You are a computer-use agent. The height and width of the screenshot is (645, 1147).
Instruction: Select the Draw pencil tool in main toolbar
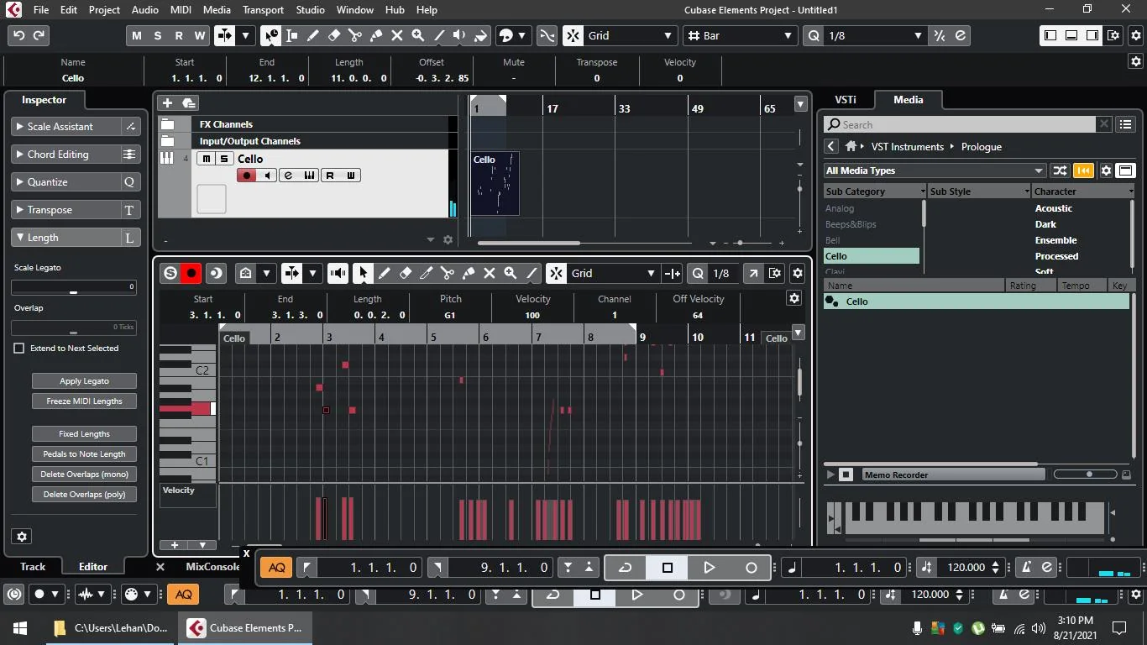312,35
